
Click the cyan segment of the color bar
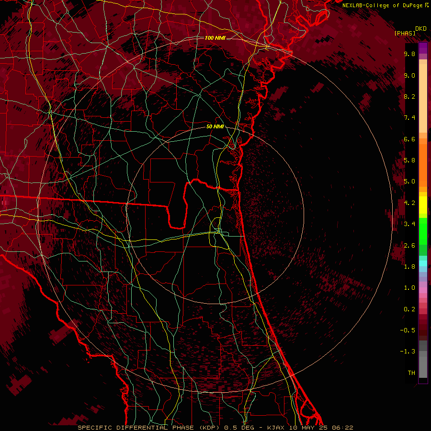(x=423, y=263)
